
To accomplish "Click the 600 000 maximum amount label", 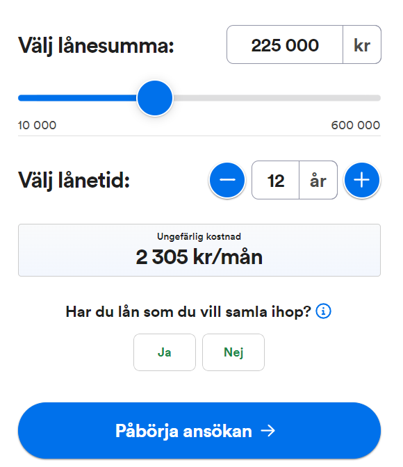I will pos(356,125).
